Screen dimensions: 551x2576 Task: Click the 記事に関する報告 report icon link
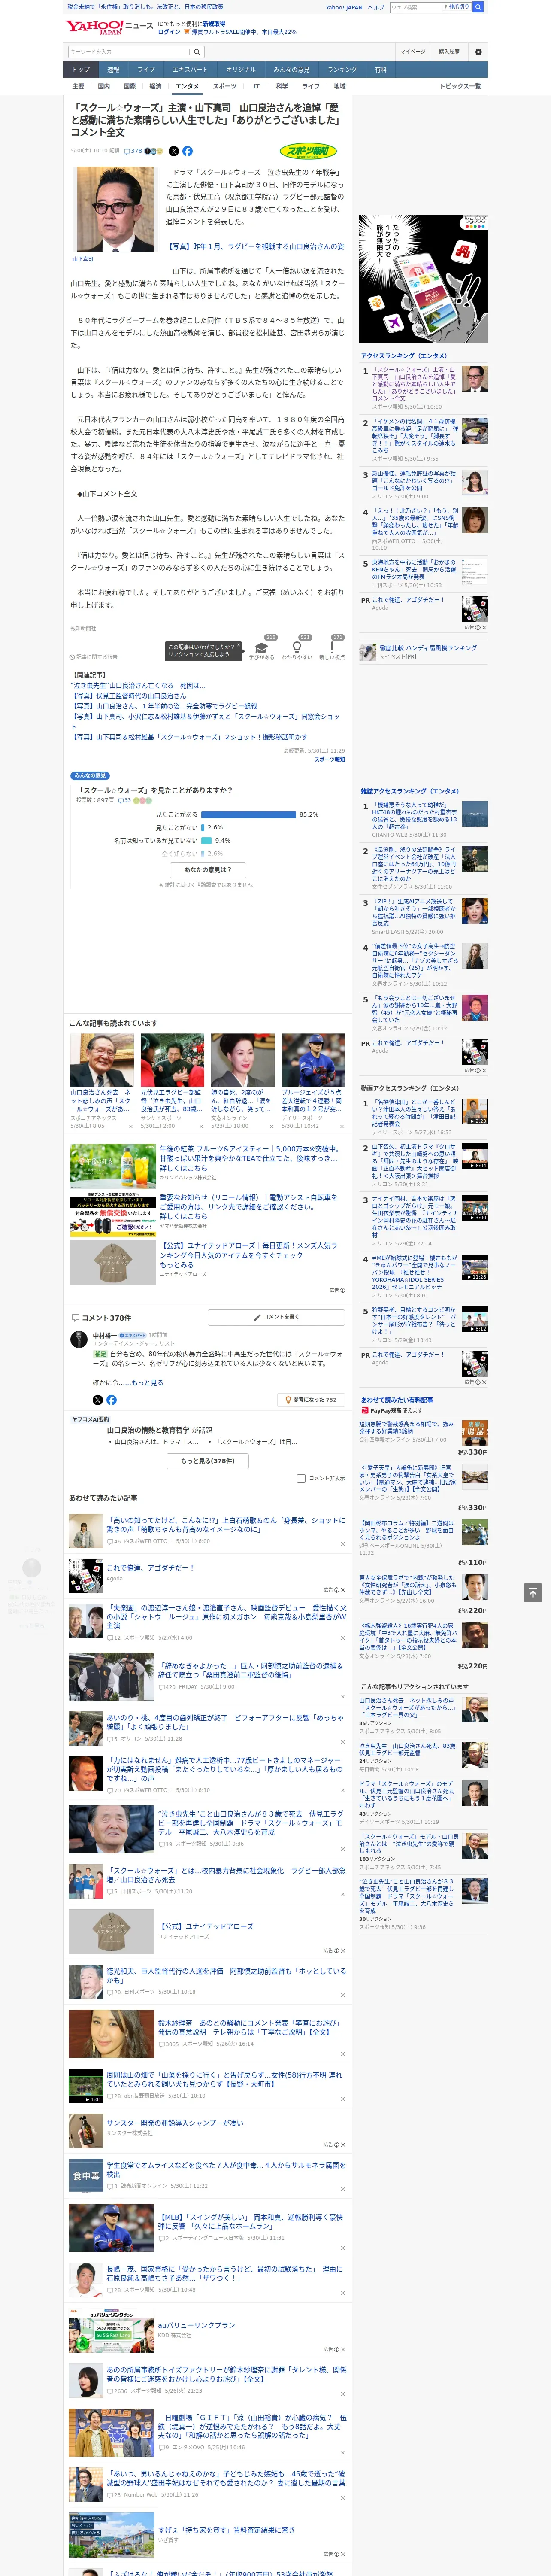(x=94, y=657)
